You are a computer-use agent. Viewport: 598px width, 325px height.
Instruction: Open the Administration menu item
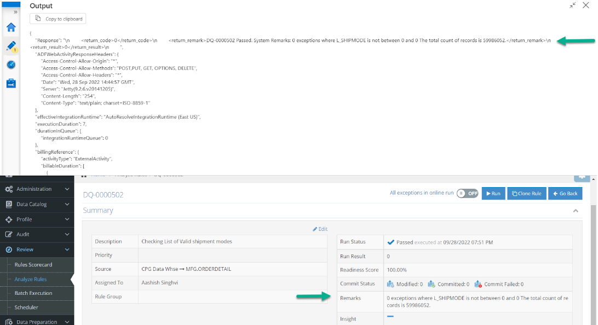tap(37, 189)
